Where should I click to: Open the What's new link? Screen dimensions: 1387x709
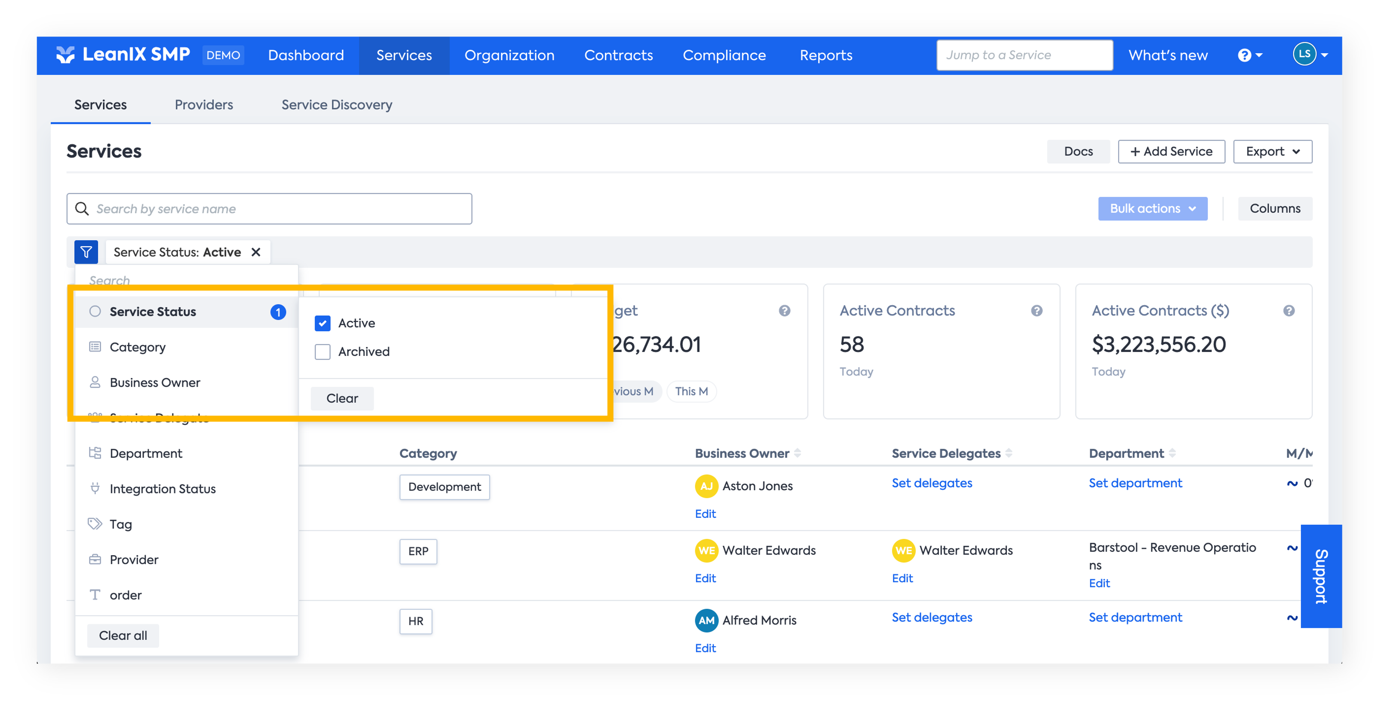click(1168, 55)
